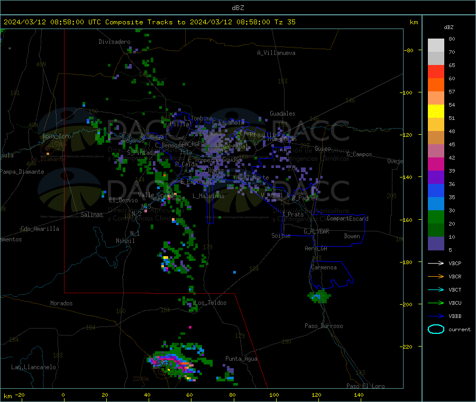Pick the tan 45-48 dBZ swatch

pos(436,138)
